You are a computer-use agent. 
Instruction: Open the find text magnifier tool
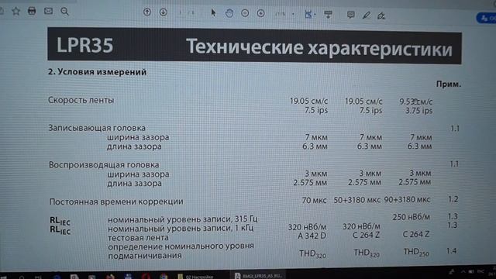click(x=64, y=12)
